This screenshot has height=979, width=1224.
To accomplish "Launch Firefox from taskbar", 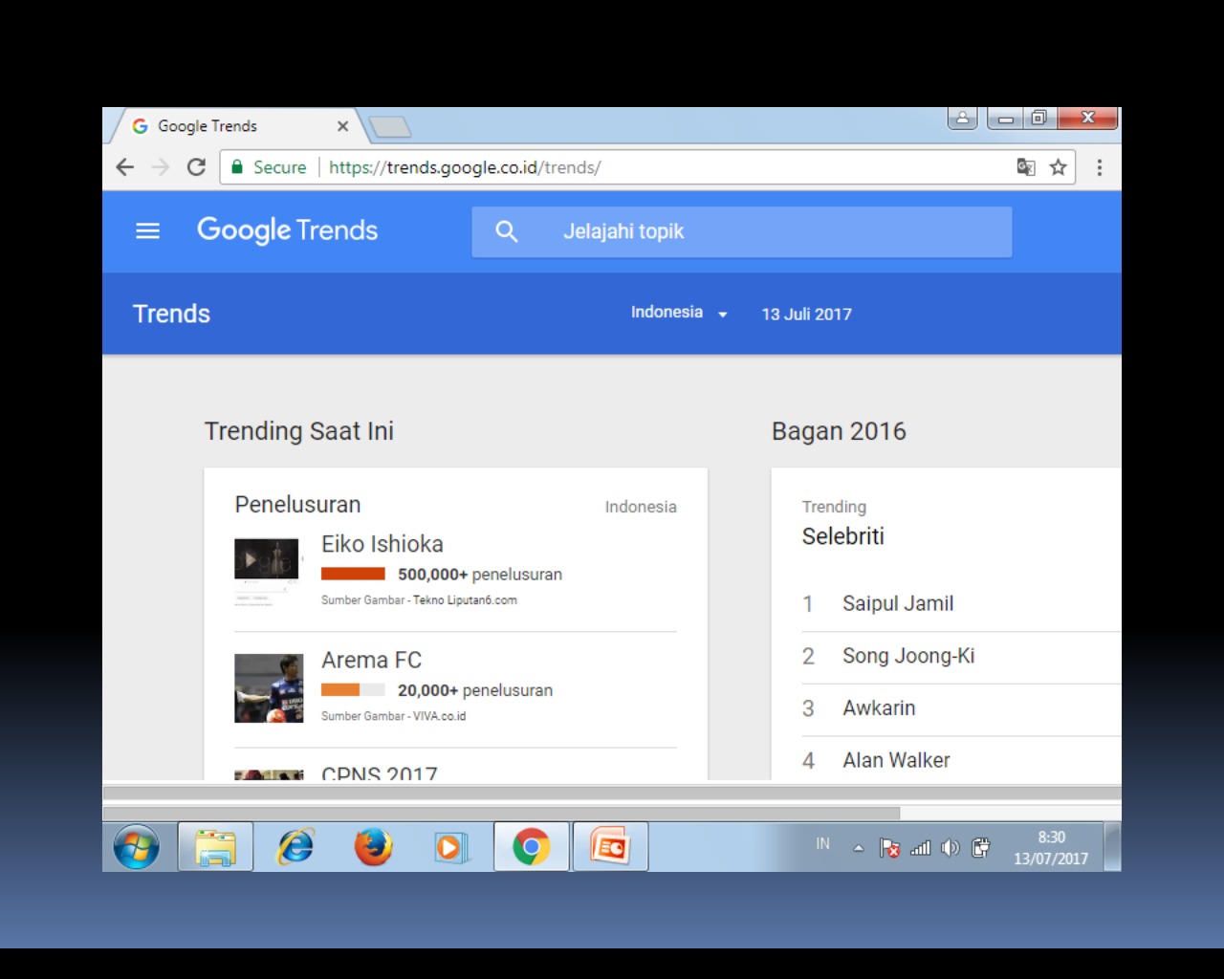I will coord(373,847).
